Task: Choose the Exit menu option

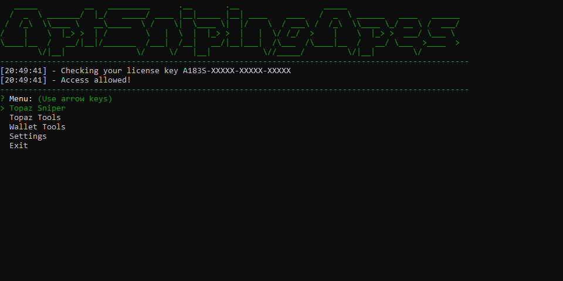Action: pyautogui.click(x=19, y=145)
